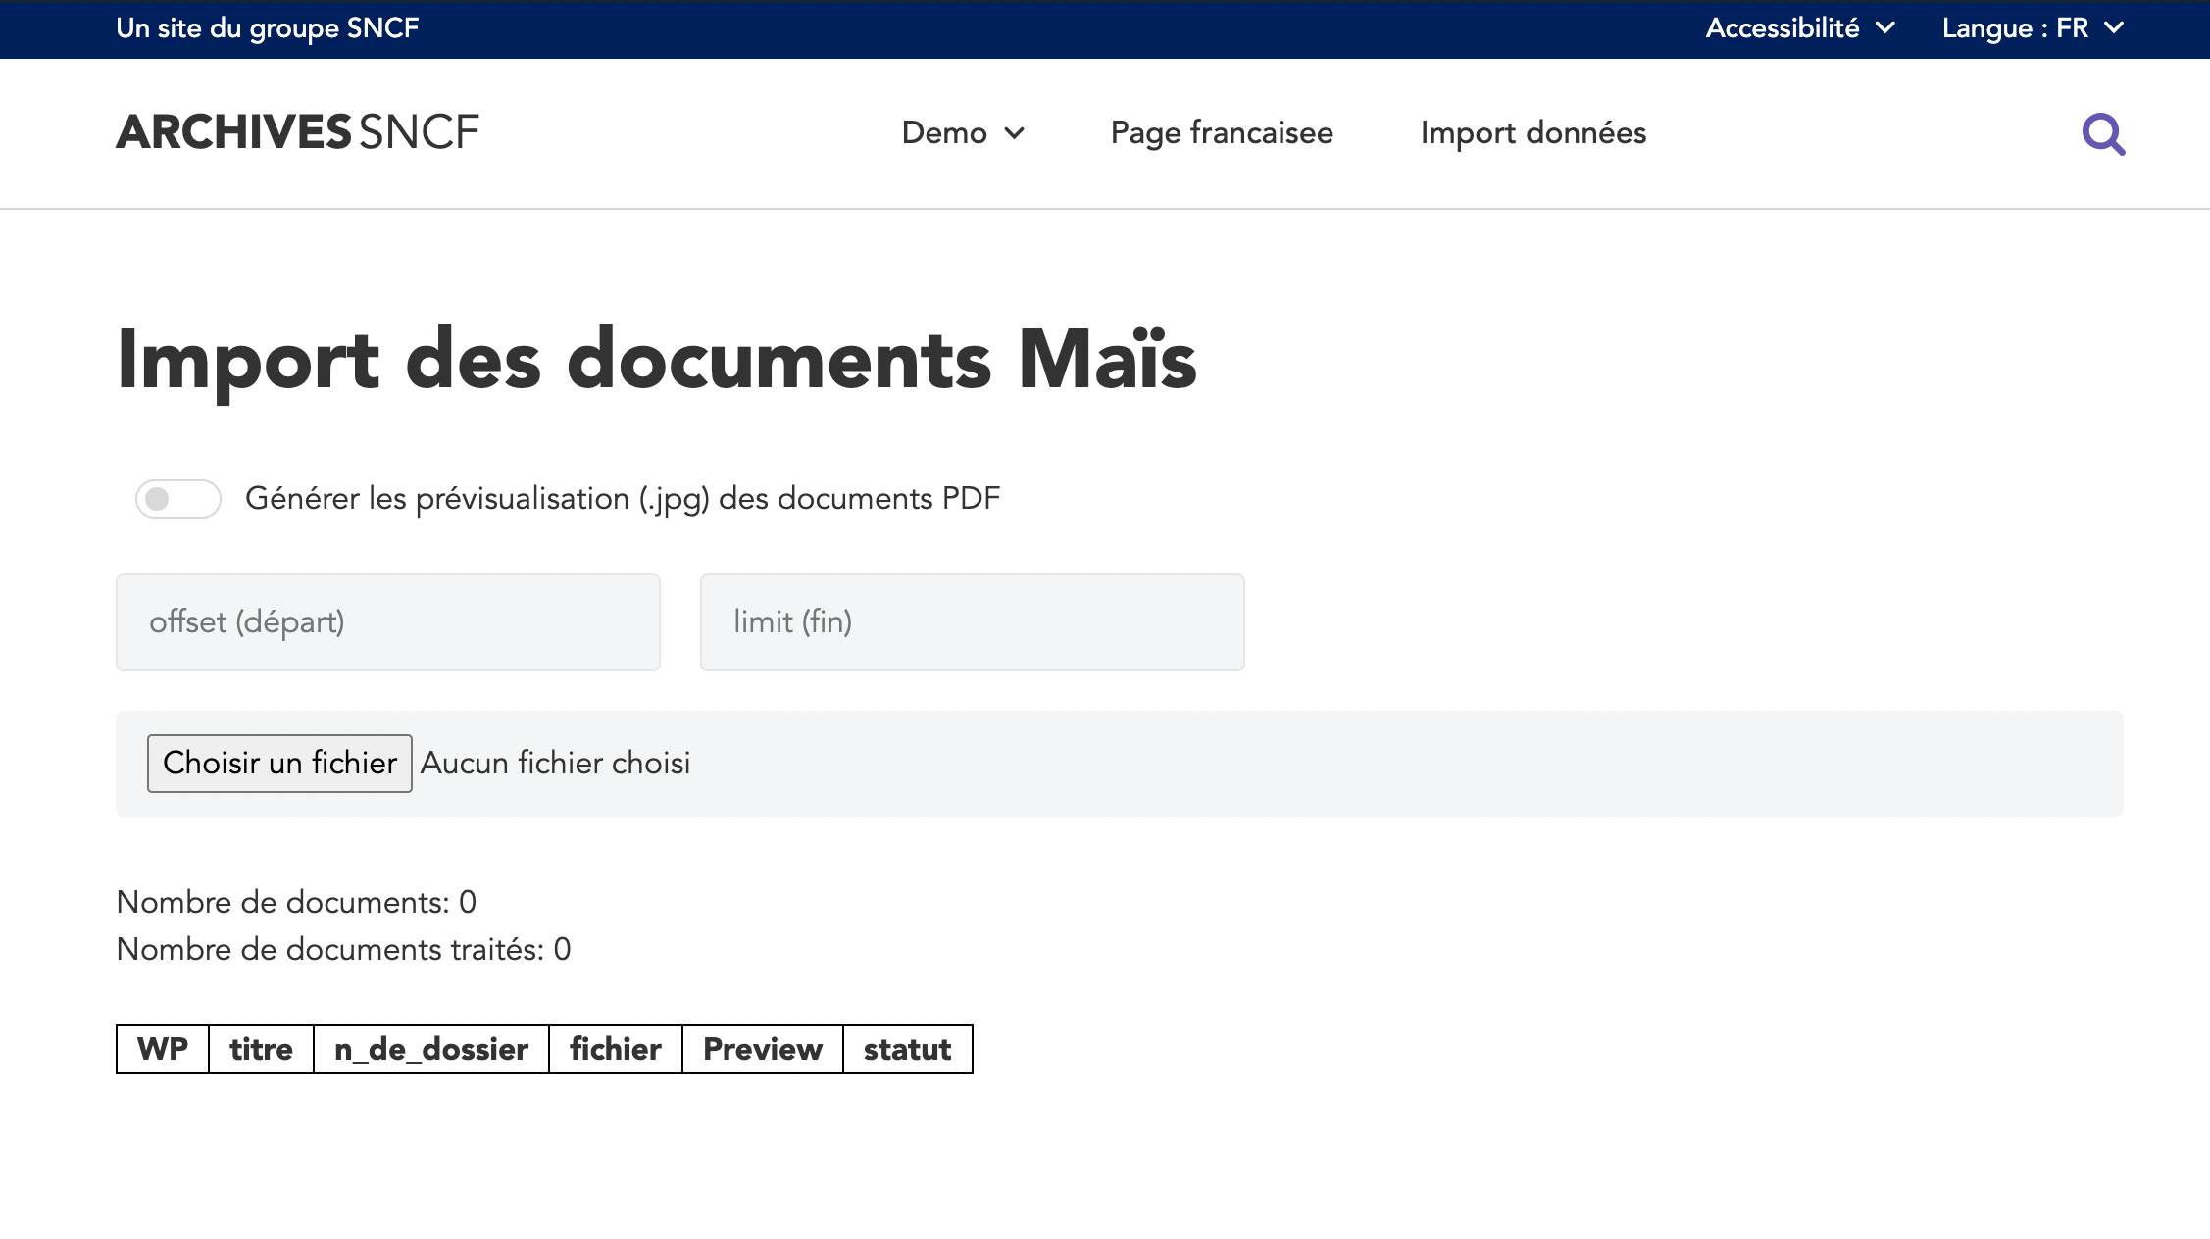Toggle PDF preview generation switch
Viewport: 2210px width, 1239px height.
click(178, 499)
